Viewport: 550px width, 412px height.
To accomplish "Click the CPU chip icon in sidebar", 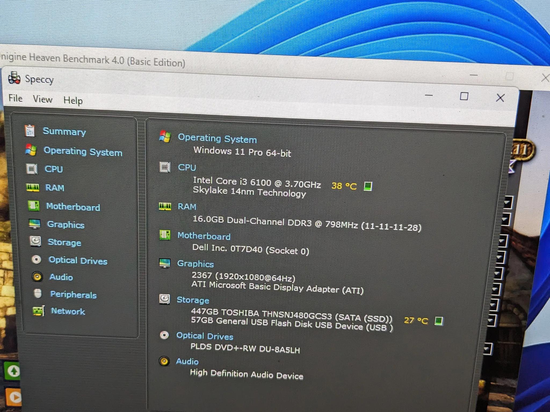I will pos(32,169).
